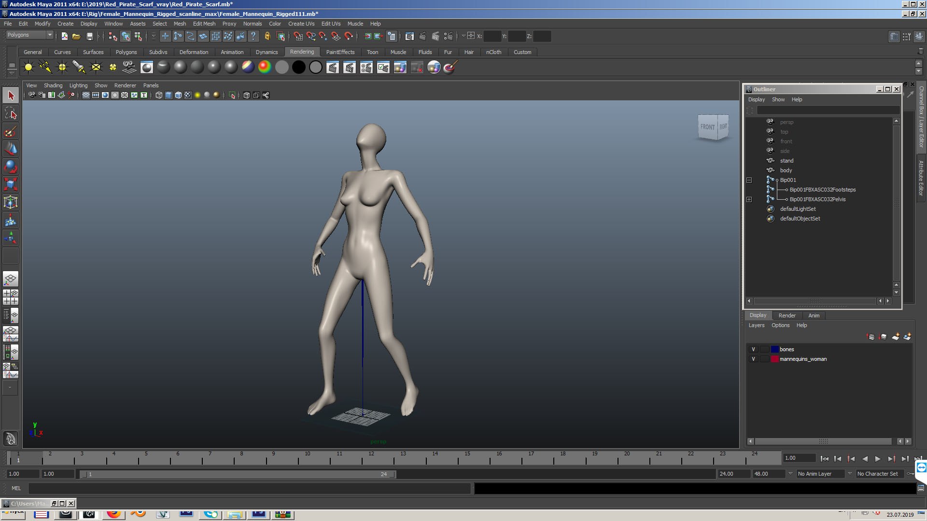Image resolution: width=927 pixels, height=521 pixels.
Task: Toggle visibility V box of bones layer
Action: tap(753, 349)
